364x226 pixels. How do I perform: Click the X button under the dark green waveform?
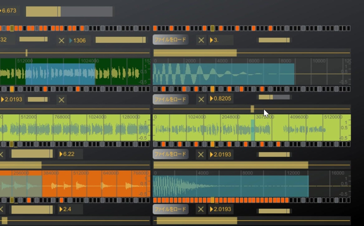tap(62, 100)
